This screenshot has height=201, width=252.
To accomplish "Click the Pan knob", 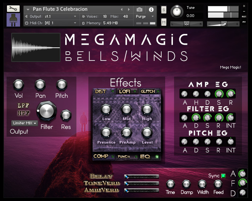I will [x=40, y=85].
